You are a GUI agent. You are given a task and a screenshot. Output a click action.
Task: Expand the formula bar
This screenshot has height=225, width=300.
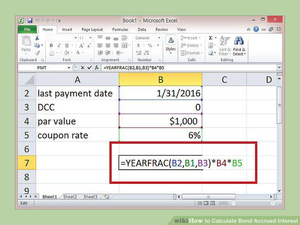click(279, 68)
